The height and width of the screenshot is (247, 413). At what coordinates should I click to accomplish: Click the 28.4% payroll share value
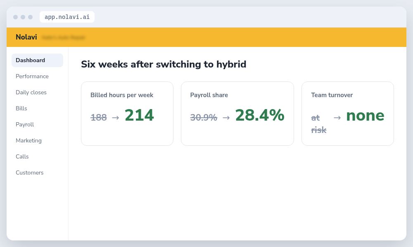[260, 115]
